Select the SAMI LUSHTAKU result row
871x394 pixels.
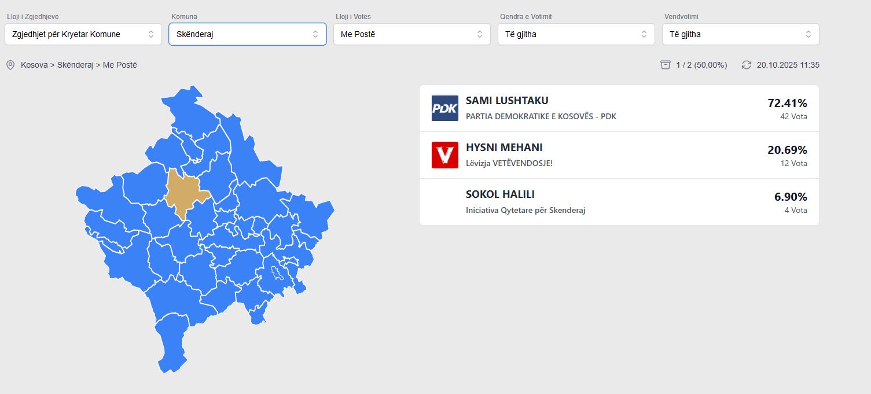619,108
